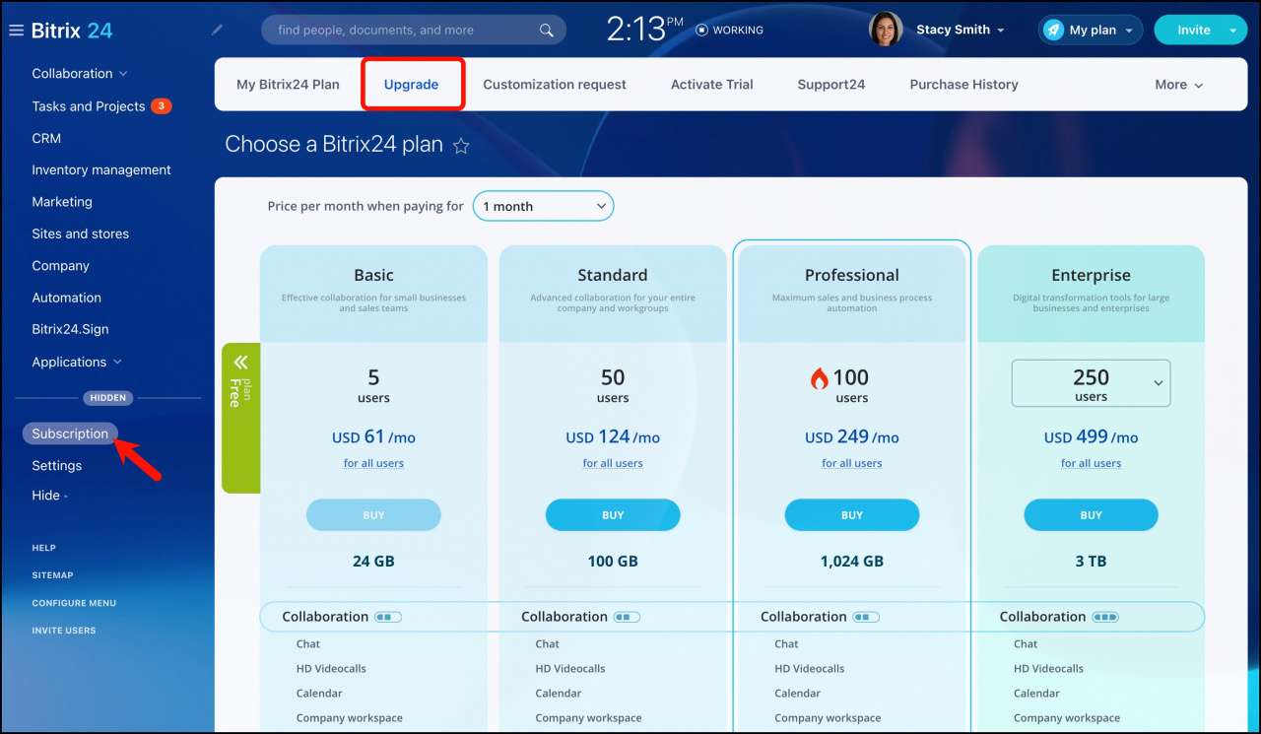Open the Invite button dropdown arrow
Viewport: 1261px width, 734px height.
pos(1232,31)
